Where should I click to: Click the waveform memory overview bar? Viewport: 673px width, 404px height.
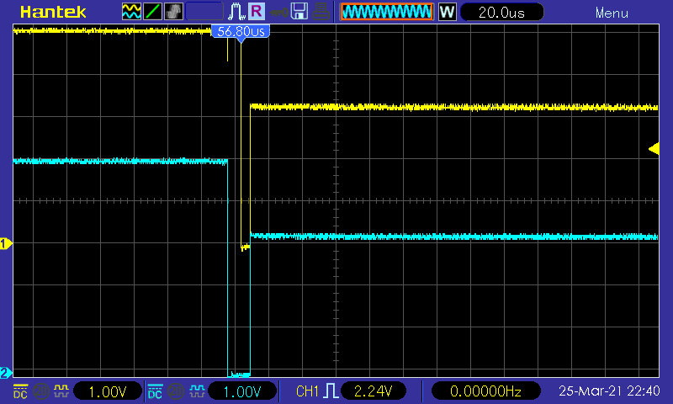(387, 12)
